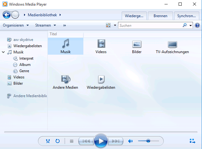Click the Titel column header
The width and height of the screenshot is (202, 149).
(x=66, y=34)
